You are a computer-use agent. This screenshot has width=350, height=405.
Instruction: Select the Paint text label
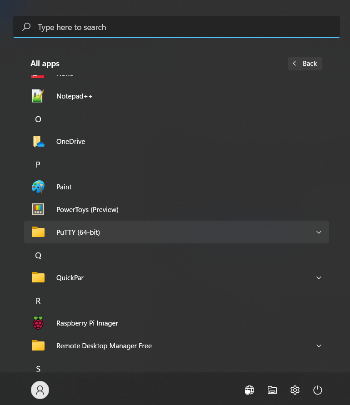(64, 187)
